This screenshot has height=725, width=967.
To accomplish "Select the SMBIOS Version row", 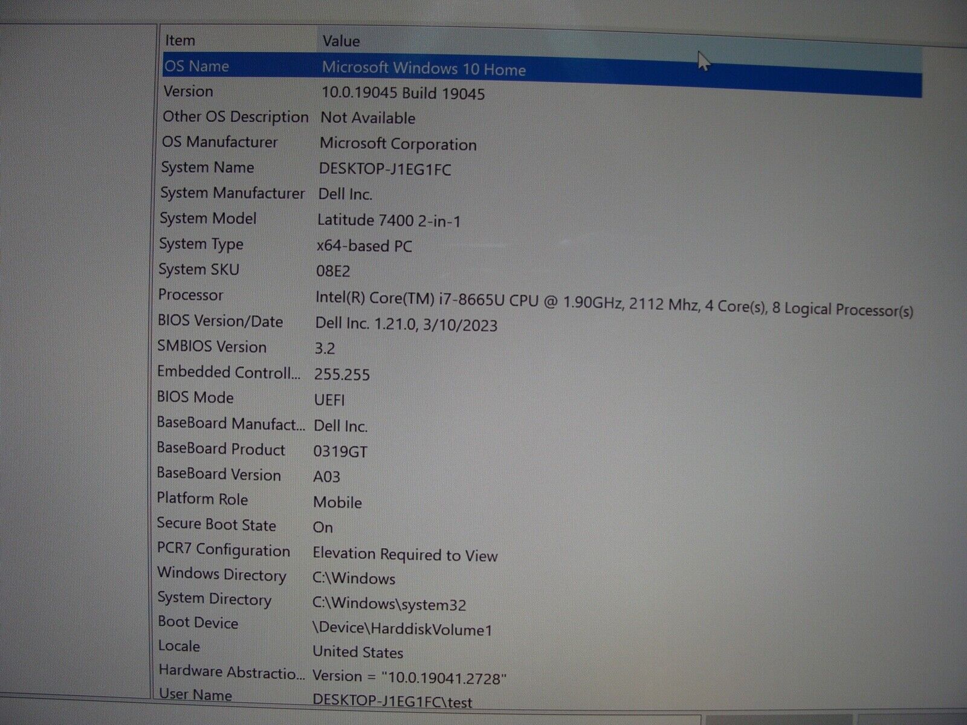I will coord(212,346).
